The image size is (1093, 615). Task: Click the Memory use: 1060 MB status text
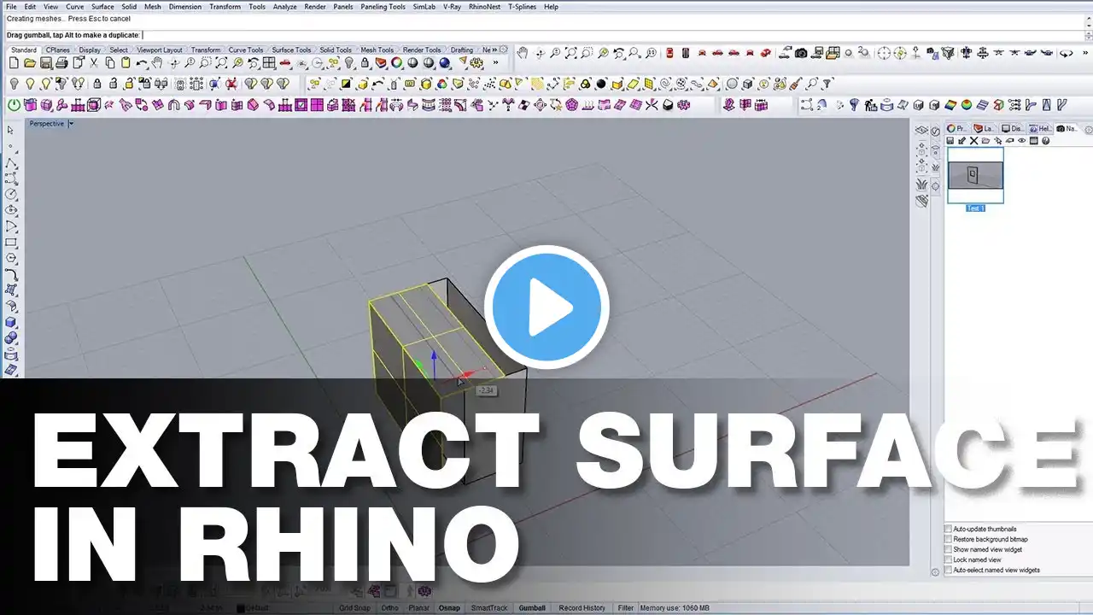click(675, 608)
